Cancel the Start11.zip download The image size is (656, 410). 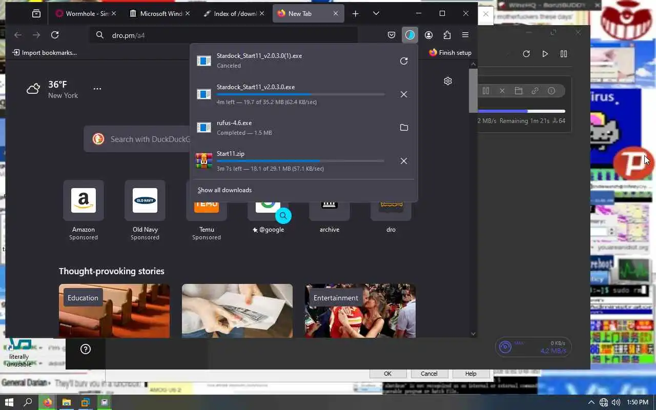[x=404, y=161]
